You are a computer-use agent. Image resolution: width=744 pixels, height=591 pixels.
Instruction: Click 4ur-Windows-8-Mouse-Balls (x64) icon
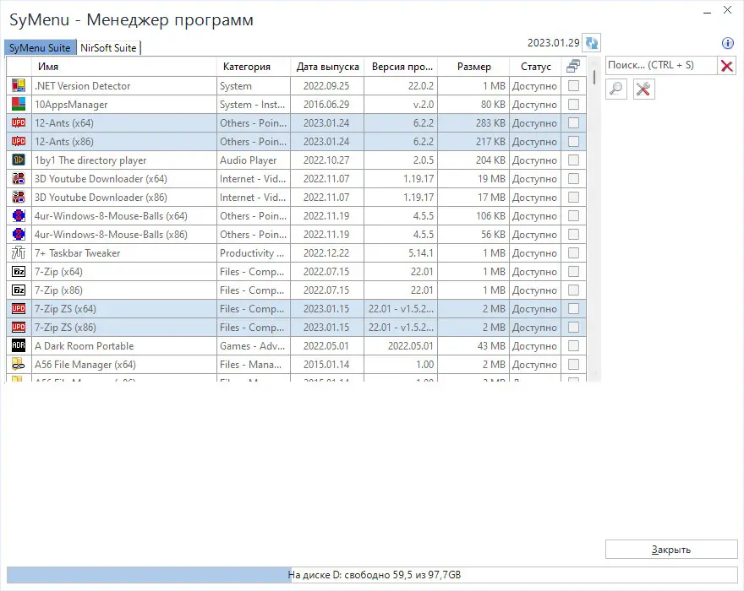tap(19, 215)
